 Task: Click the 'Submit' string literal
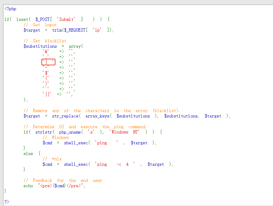pyautogui.click(x=66, y=19)
